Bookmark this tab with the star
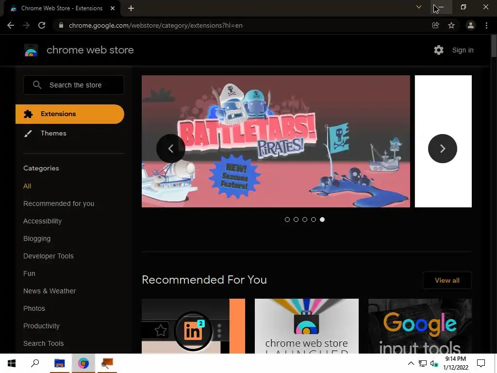497x373 pixels. [x=451, y=25]
